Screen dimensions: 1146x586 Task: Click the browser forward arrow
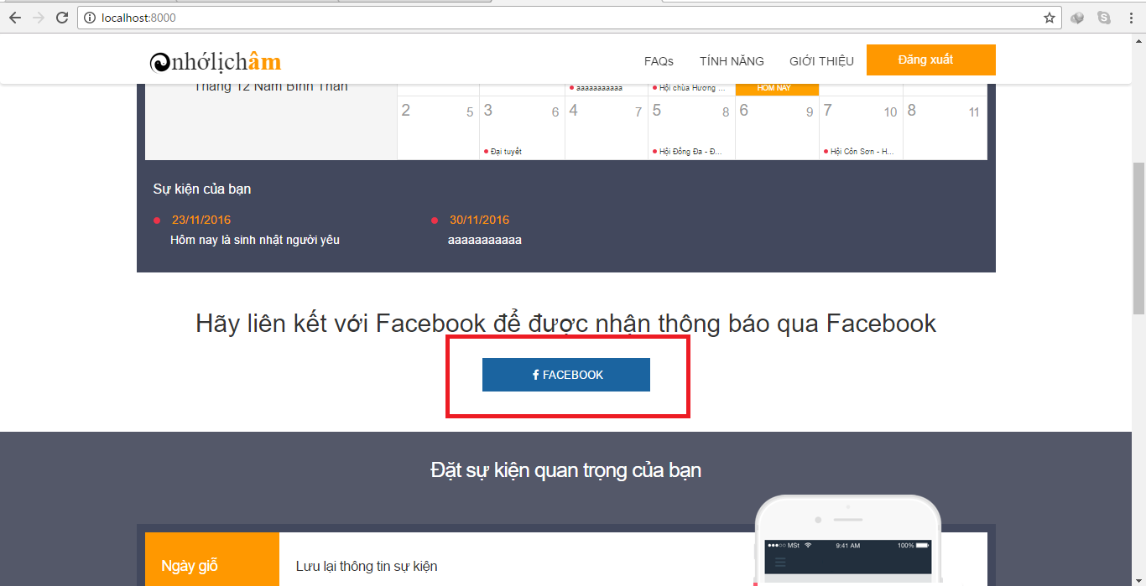click(x=38, y=18)
